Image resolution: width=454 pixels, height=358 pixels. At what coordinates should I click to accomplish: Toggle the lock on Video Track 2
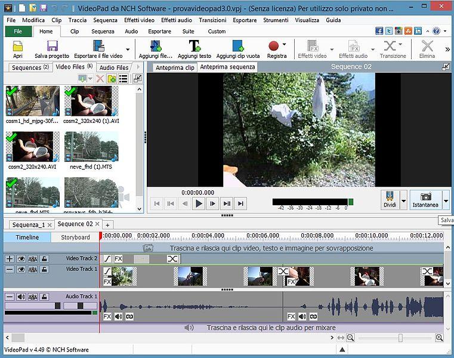point(44,259)
